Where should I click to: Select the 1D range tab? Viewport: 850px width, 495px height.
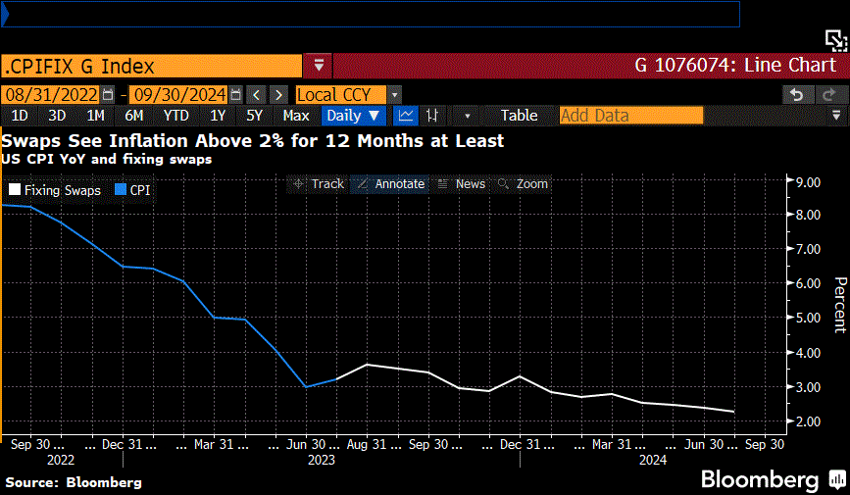coord(20,116)
